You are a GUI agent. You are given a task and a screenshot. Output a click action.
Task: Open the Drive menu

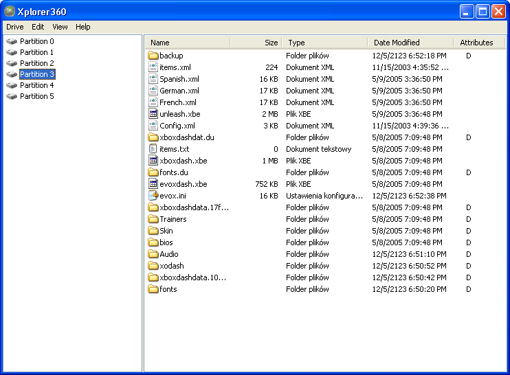pyautogui.click(x=15, y=27)
